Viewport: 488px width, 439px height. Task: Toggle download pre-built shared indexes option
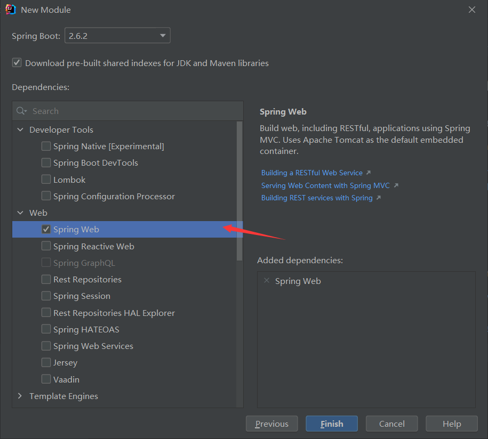pyautogui.click(x=17, y=63)
